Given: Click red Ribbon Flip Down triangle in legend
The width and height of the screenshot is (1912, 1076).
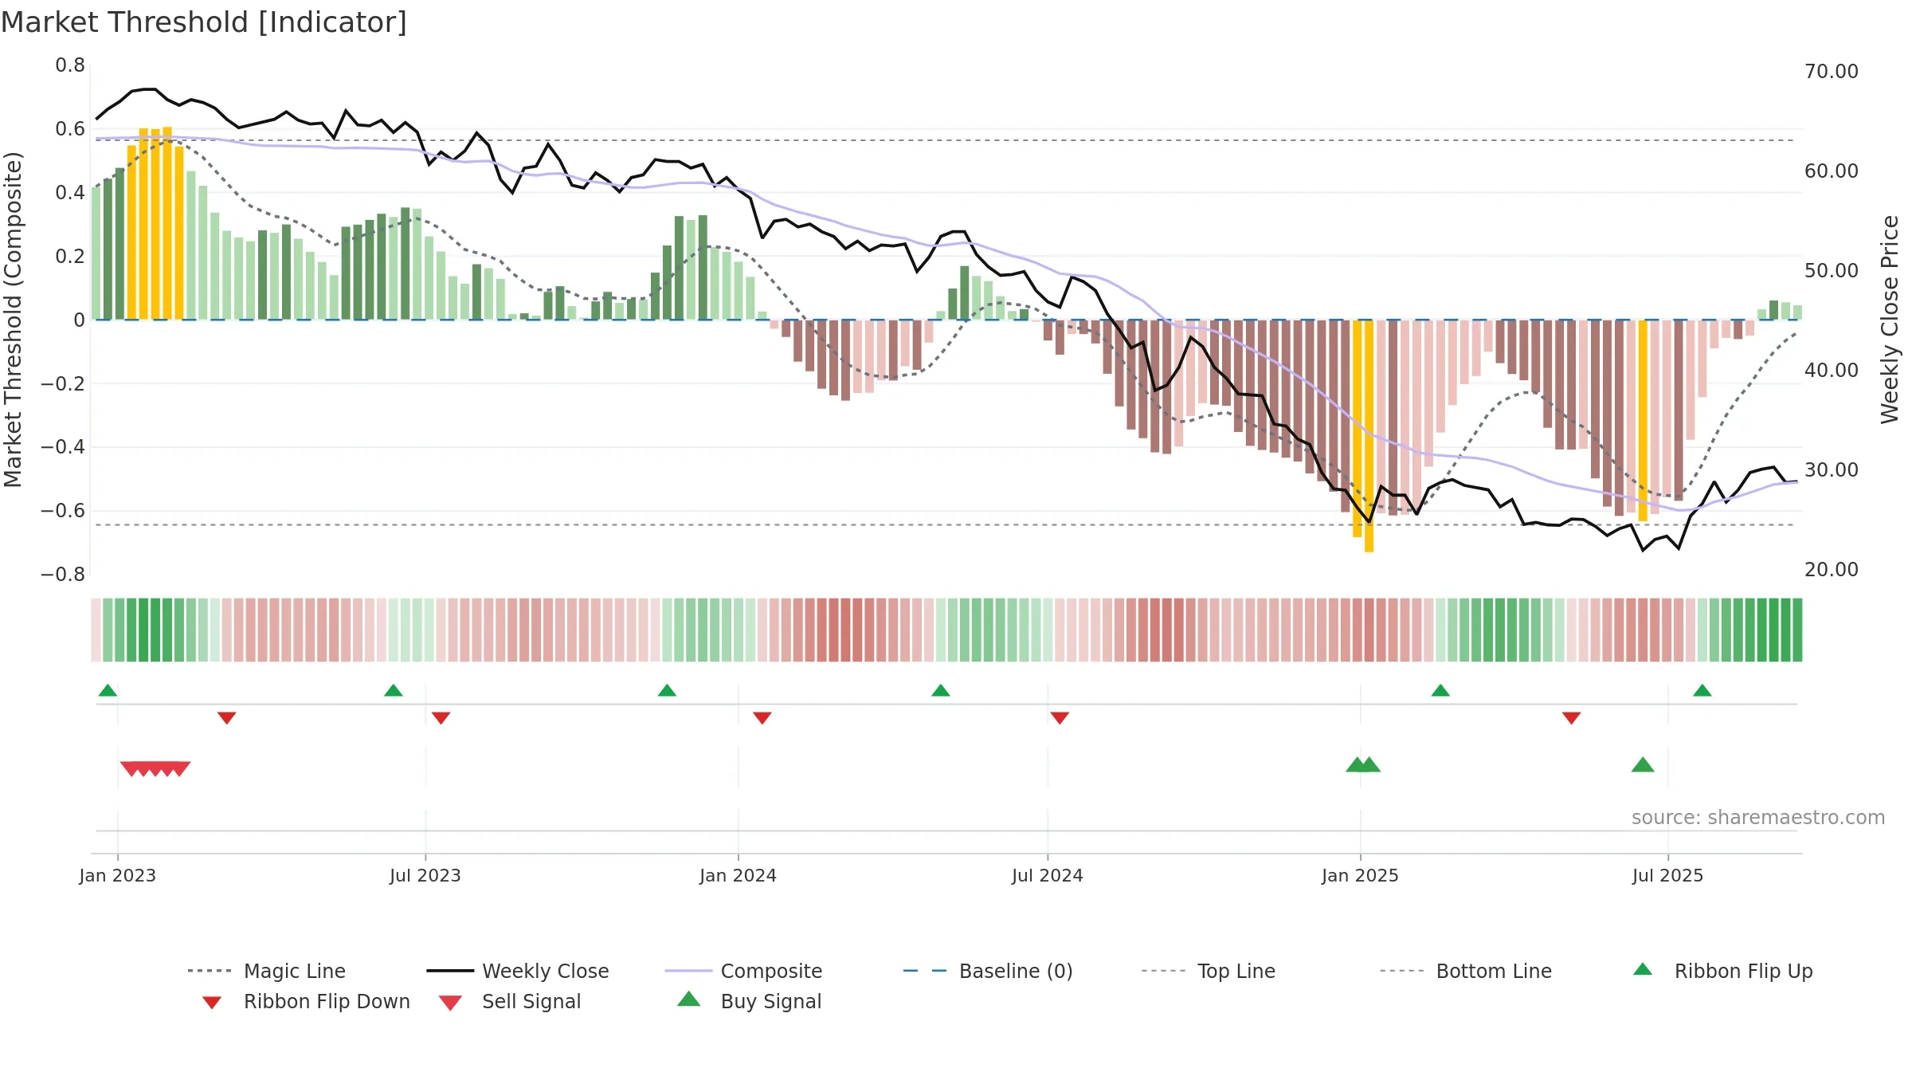Looking at the screenshot, I should [x=212, y=1003].
